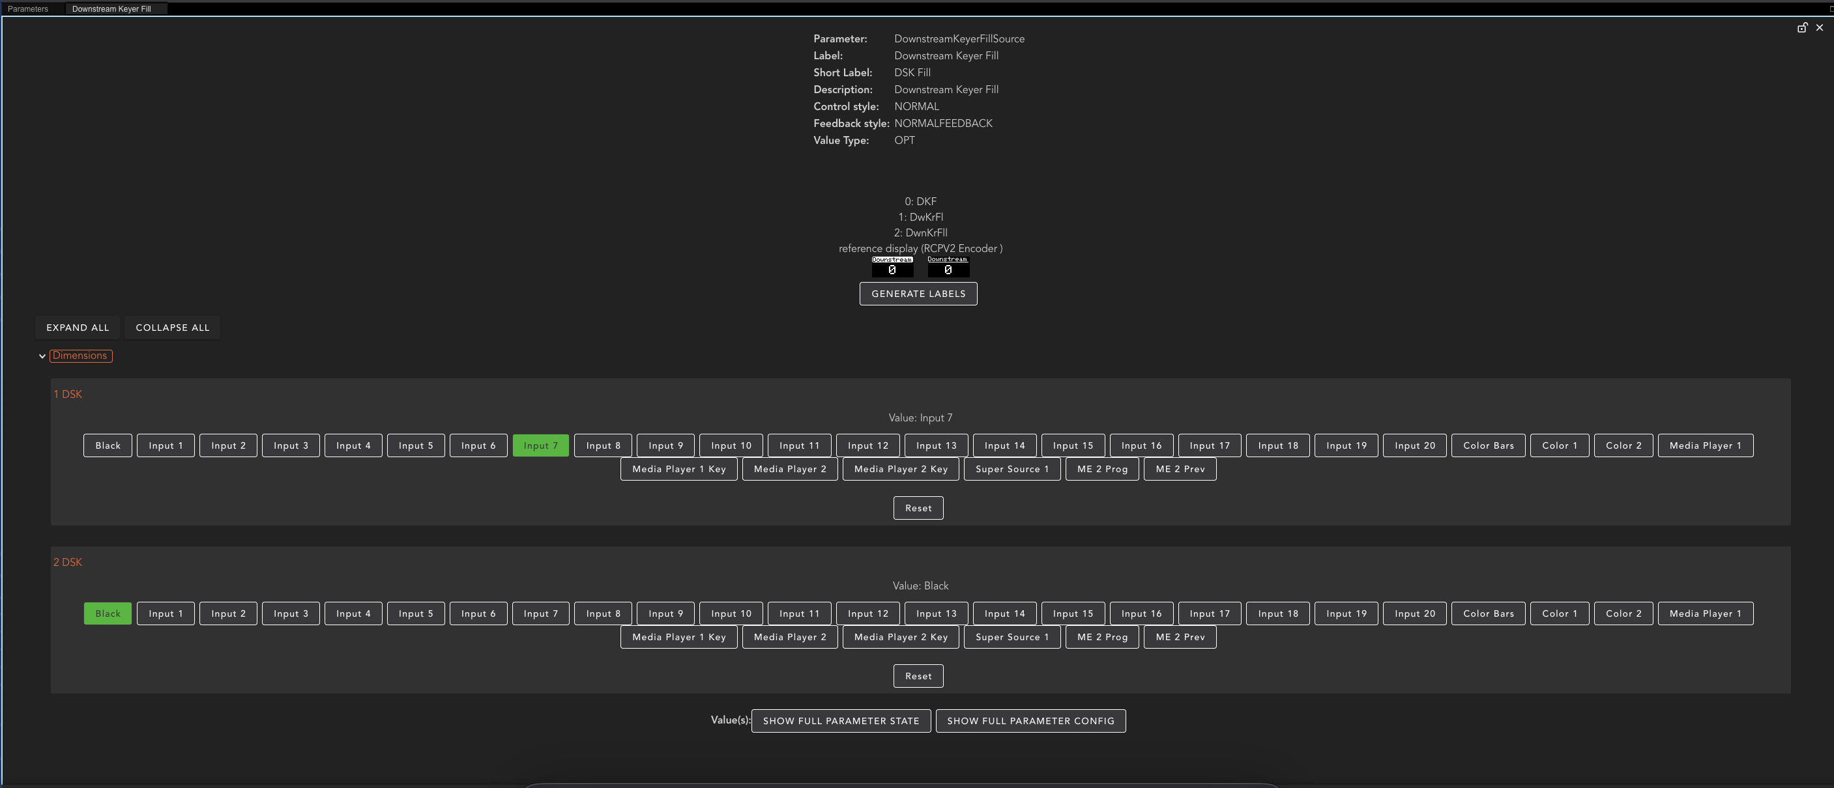The width and height of the screenshot is (1834, 788).
Task: Click the first Downstream reference display thumbnail
Action: 892,267
